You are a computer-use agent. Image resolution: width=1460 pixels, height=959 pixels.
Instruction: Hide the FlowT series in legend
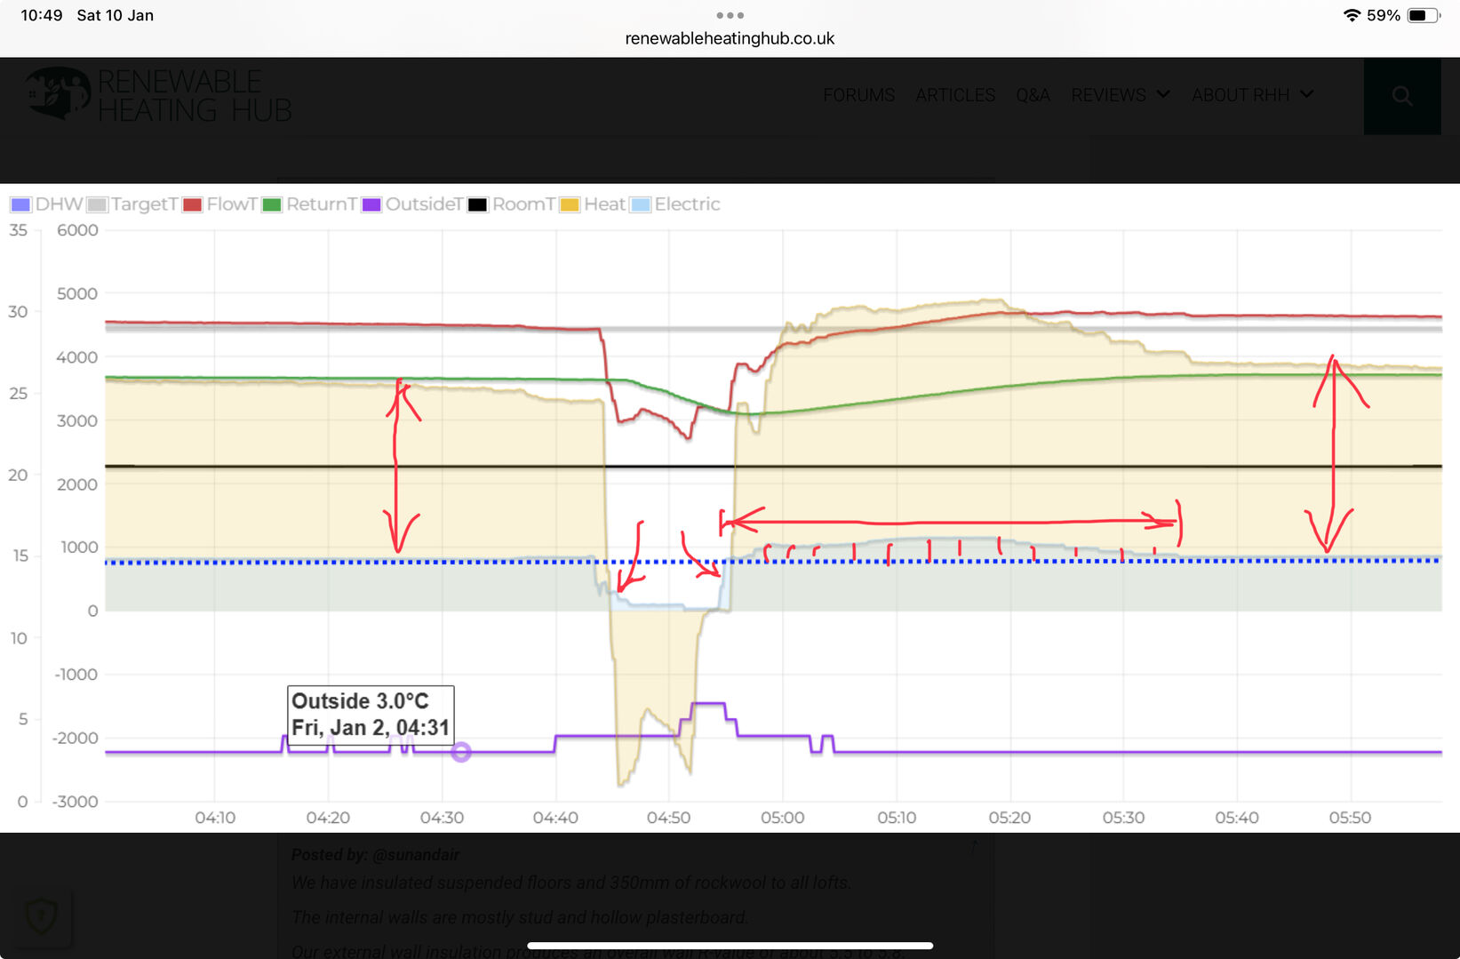click(220, 204)
